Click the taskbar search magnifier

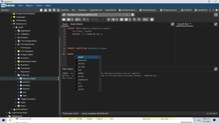pos(10,120)
